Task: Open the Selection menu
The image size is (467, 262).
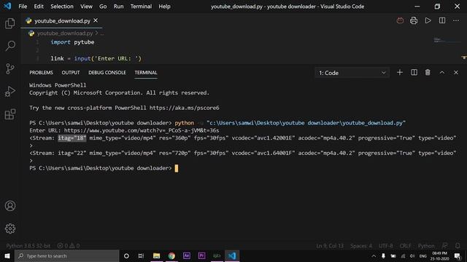Action: [62, 7]
